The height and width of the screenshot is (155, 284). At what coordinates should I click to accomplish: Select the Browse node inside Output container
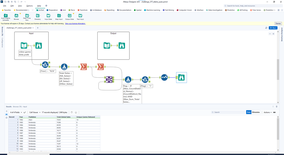point(122,46)
